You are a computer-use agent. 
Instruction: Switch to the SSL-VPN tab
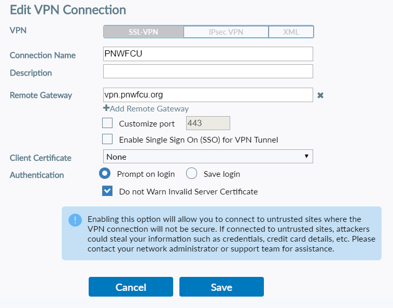click(144, 32)
